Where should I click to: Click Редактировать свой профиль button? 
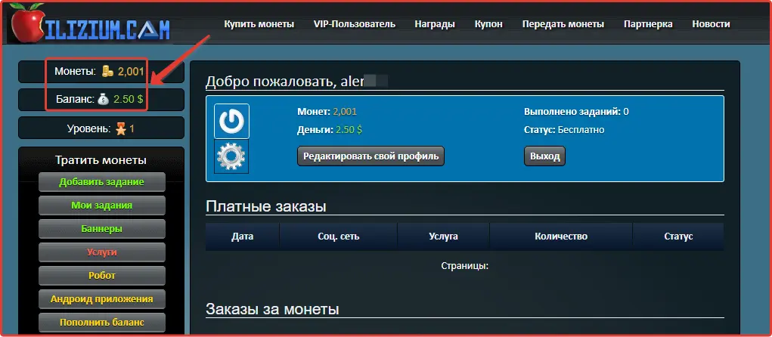pyautogui.click(x=370, y=156)
